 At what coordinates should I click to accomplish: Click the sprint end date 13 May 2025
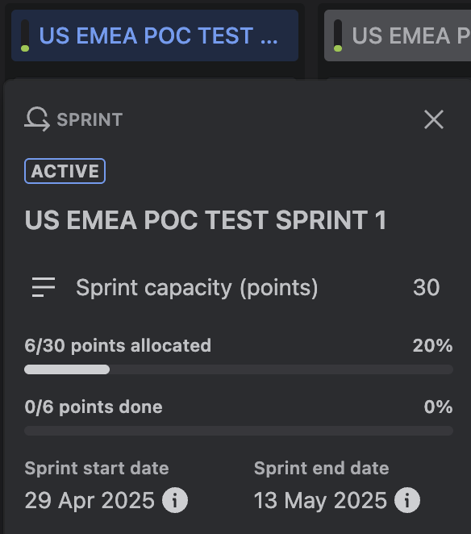tap(320, 500)
